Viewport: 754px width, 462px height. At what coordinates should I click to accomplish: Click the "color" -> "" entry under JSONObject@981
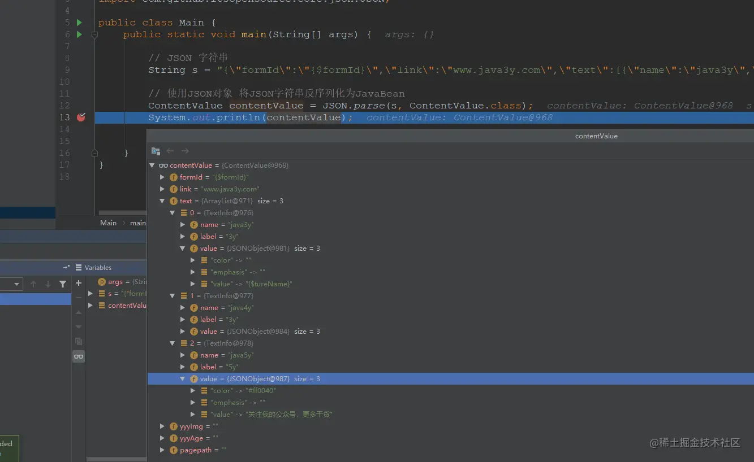[450, 260]
